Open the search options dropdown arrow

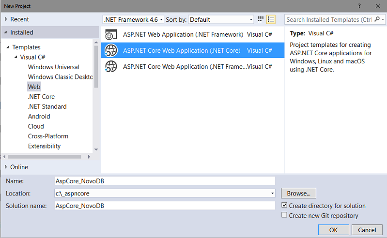click(x=383, y=19)
